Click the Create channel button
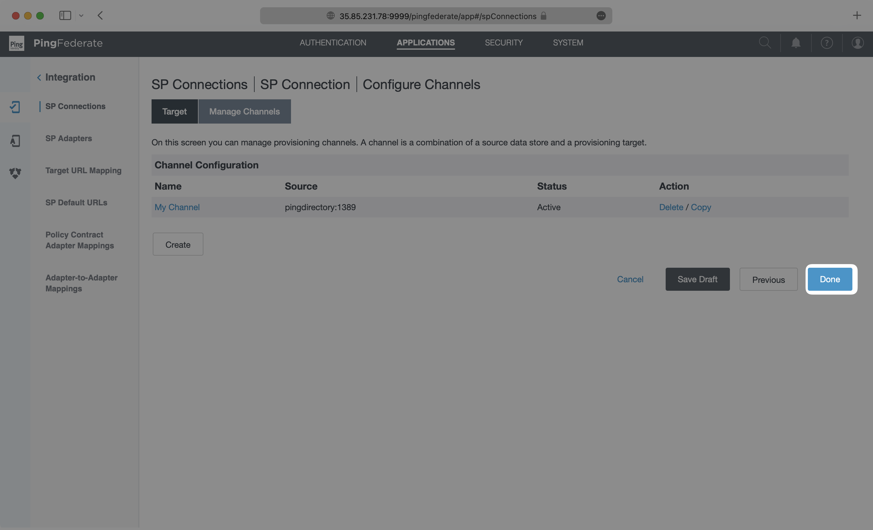Screen dimensions: 873x530 pos(178,243)
